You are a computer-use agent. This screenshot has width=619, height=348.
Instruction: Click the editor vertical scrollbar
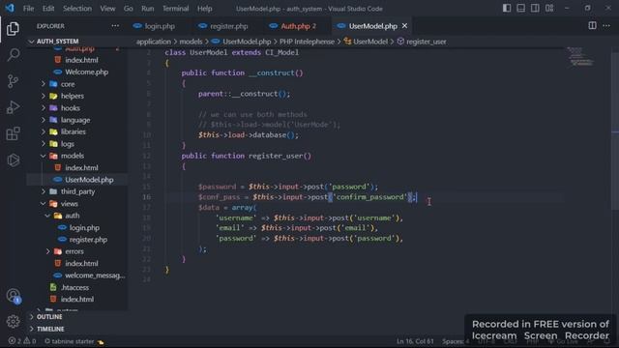615,132
